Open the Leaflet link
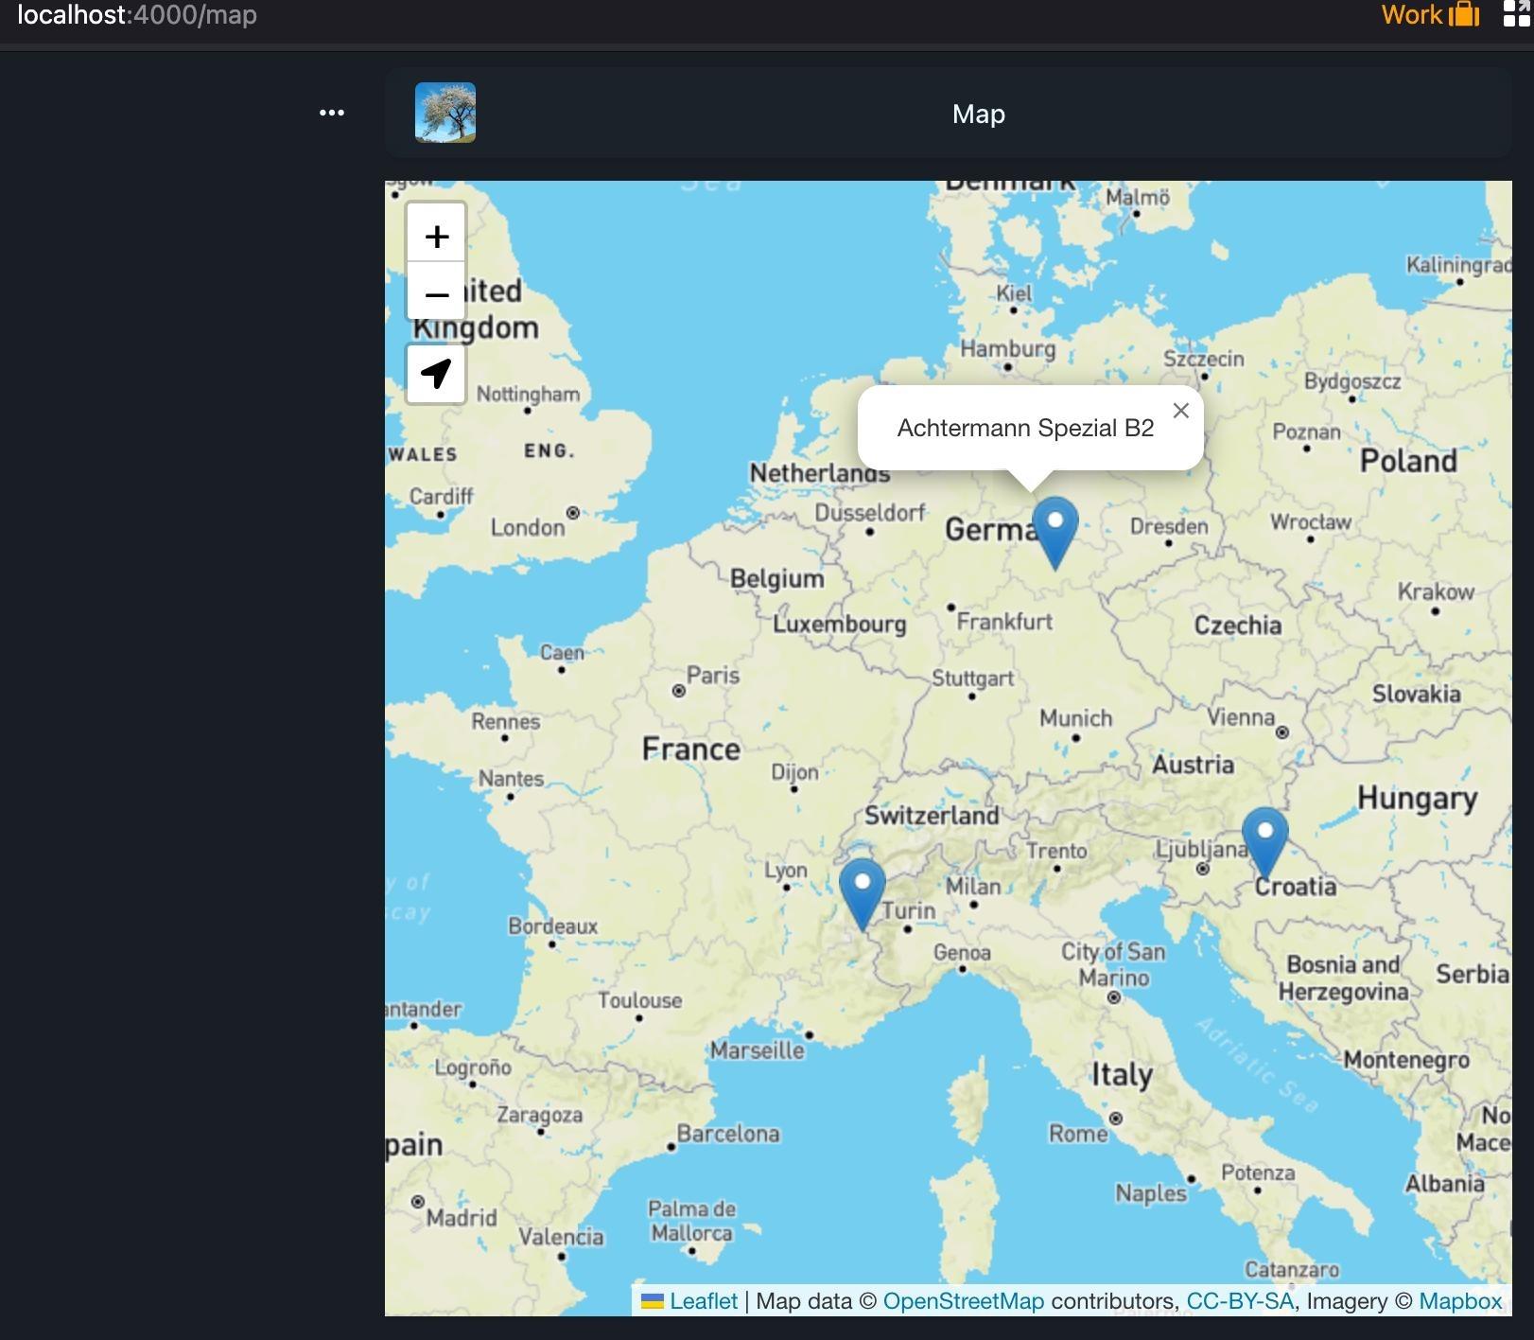This screenshot has height=1340, width=1534. pyautogui.click(x=703, y=1301)
